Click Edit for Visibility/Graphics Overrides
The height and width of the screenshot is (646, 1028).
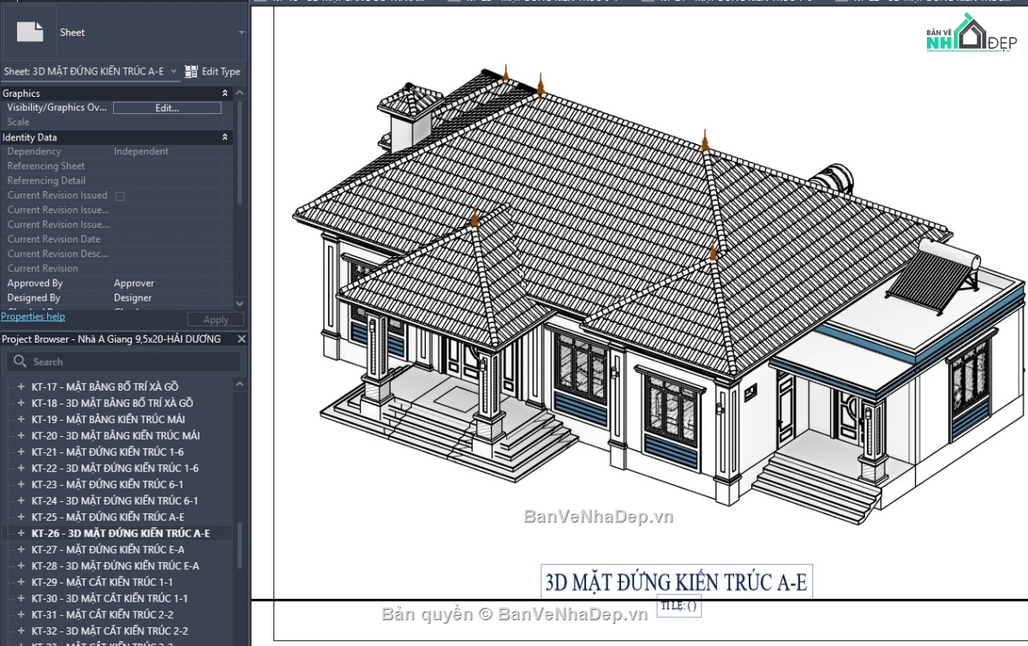(167, 108)
